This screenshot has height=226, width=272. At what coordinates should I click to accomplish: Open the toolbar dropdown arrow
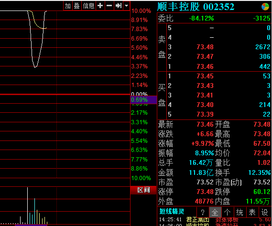click(x=127, y=6)
